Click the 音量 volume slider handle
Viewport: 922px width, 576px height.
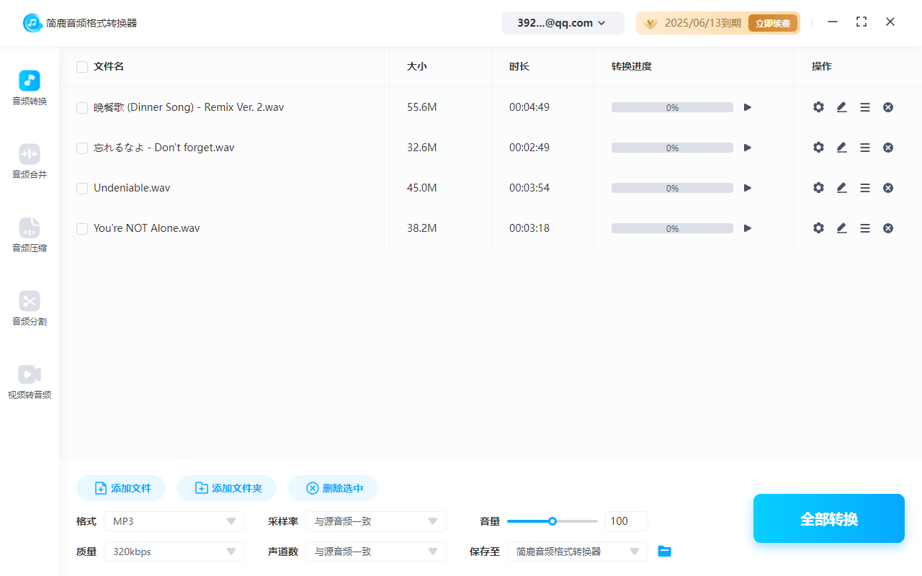coord(552,521)
